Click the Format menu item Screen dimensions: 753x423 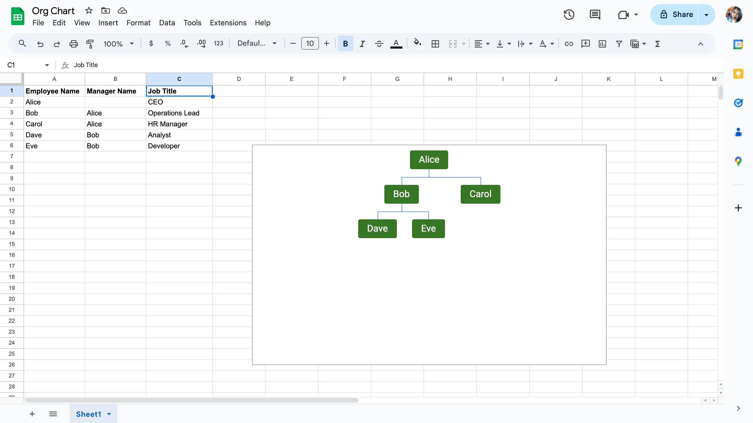point(139,23)
